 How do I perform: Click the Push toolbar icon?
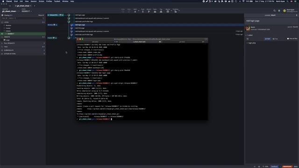[142, 11]
